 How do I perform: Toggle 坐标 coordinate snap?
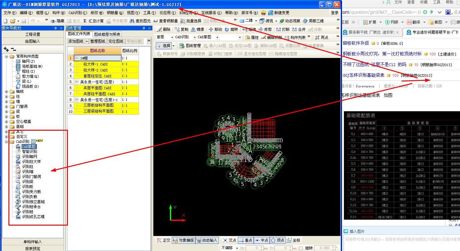tap(293, 240)
